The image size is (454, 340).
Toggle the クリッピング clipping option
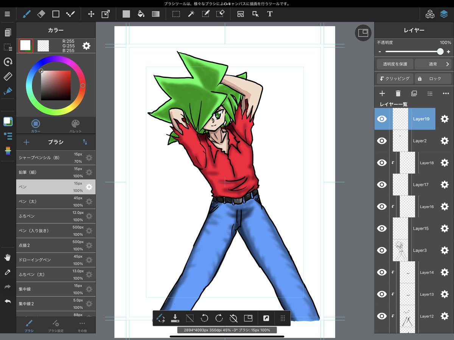point(394,79)
